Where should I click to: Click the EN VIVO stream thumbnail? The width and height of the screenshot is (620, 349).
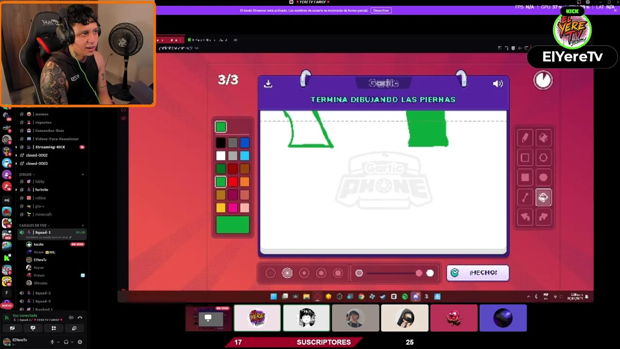click(x=208, y=318)
